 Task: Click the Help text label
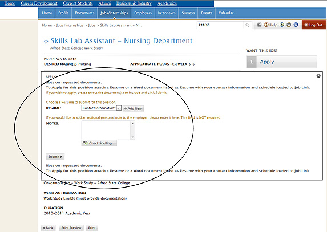(273, 25)
